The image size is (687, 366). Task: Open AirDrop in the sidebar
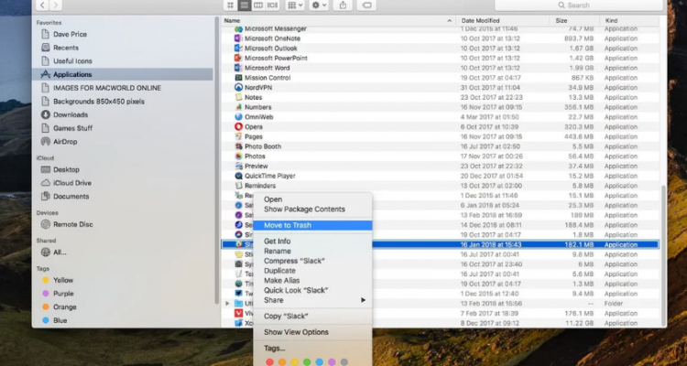pyautogui.click(x=65, y=142)
